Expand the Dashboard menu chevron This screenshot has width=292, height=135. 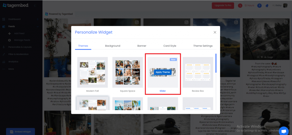[37, 19]
